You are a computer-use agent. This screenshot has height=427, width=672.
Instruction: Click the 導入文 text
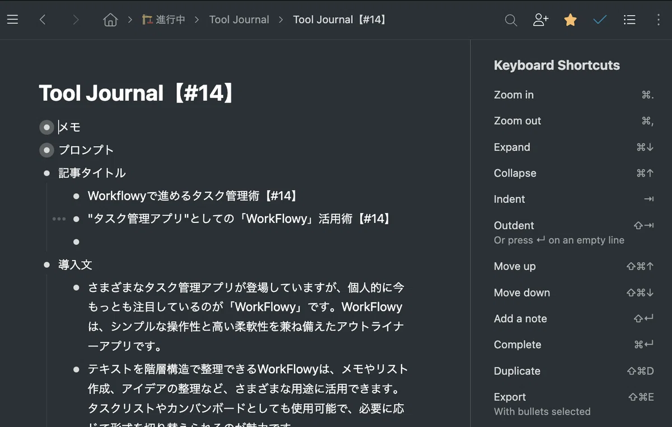(x=75, y=264)
